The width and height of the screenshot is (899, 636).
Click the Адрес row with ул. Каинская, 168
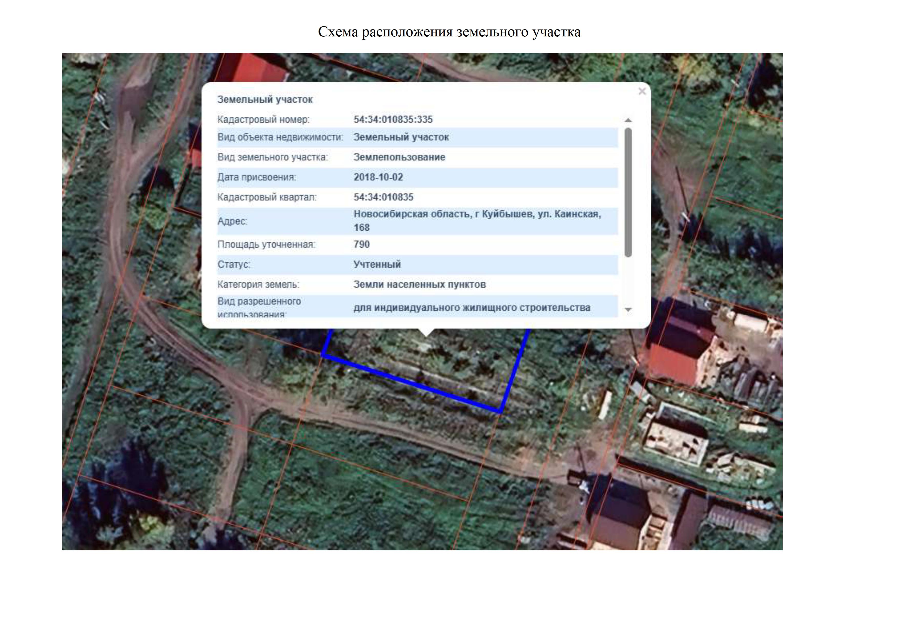[417, 221]
